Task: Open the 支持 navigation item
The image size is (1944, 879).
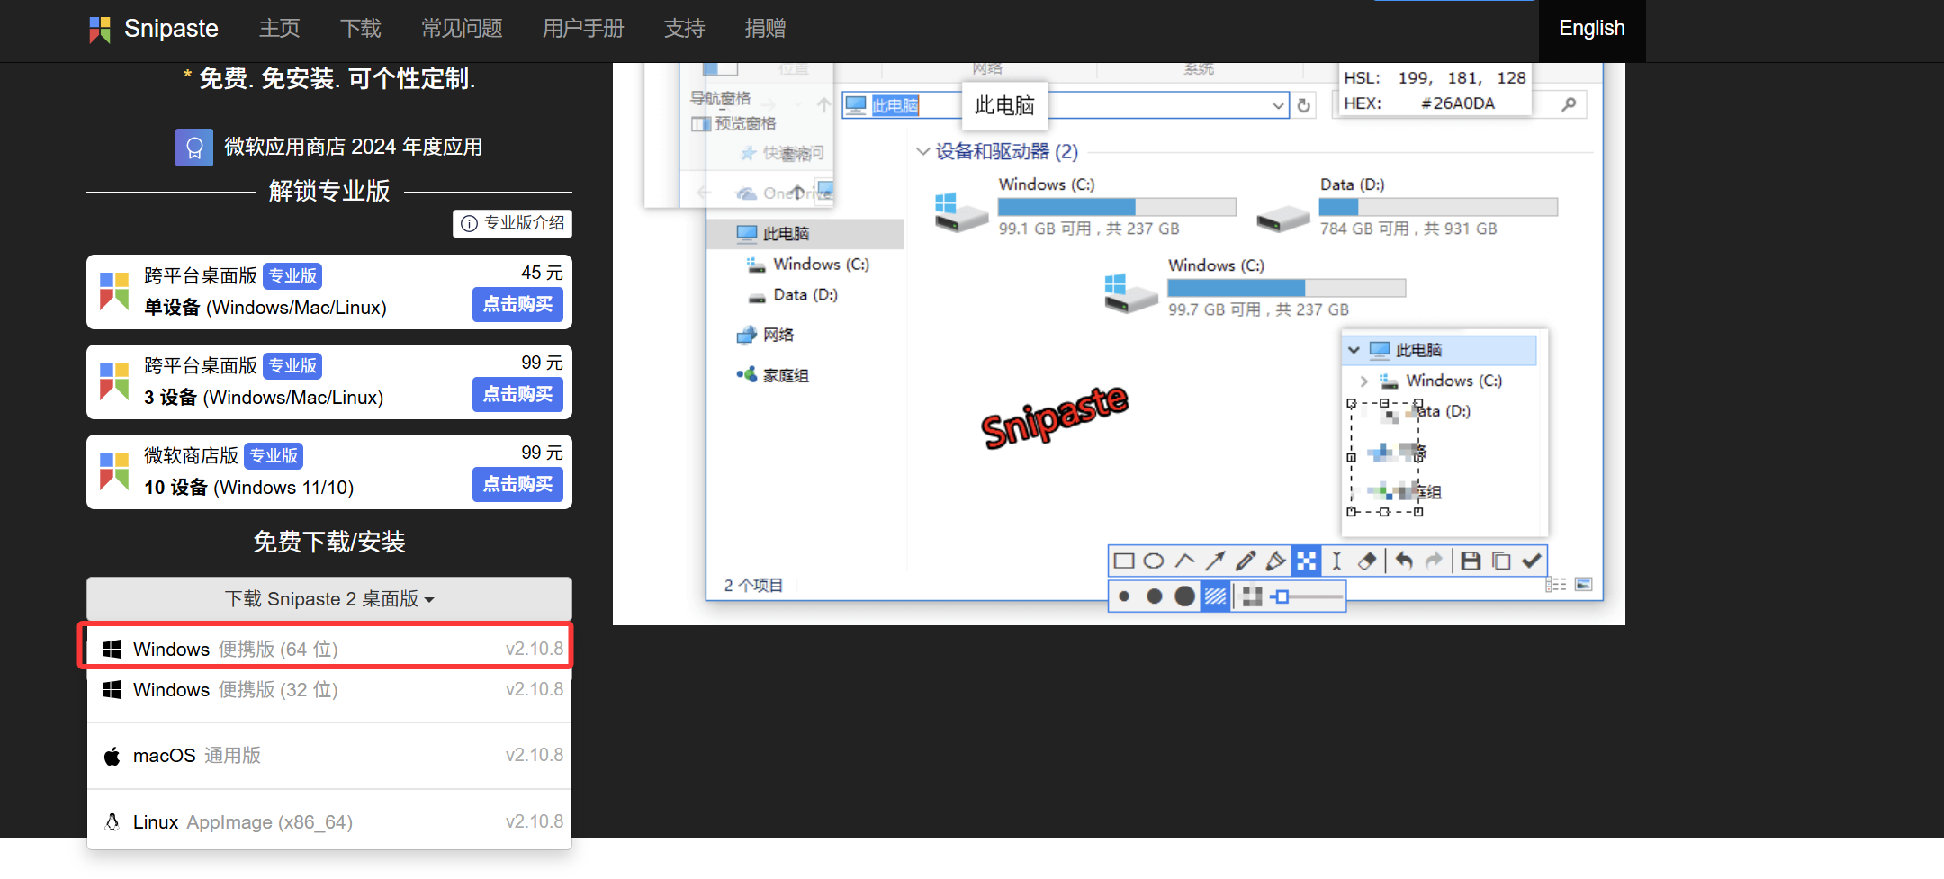Action: pos(684,29)
